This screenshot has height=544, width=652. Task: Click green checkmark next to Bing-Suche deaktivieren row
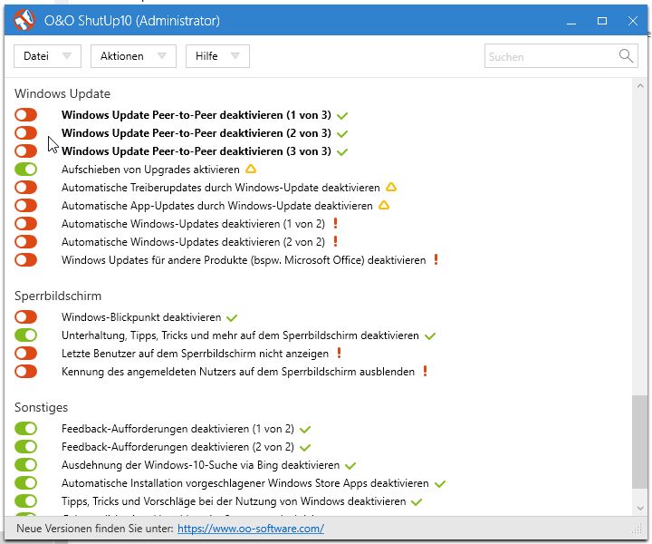(350, 466)
